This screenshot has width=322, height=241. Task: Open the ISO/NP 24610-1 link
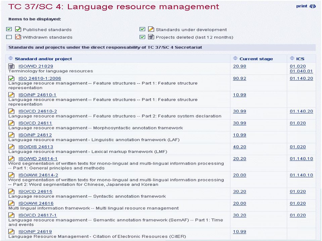(37, 95)
